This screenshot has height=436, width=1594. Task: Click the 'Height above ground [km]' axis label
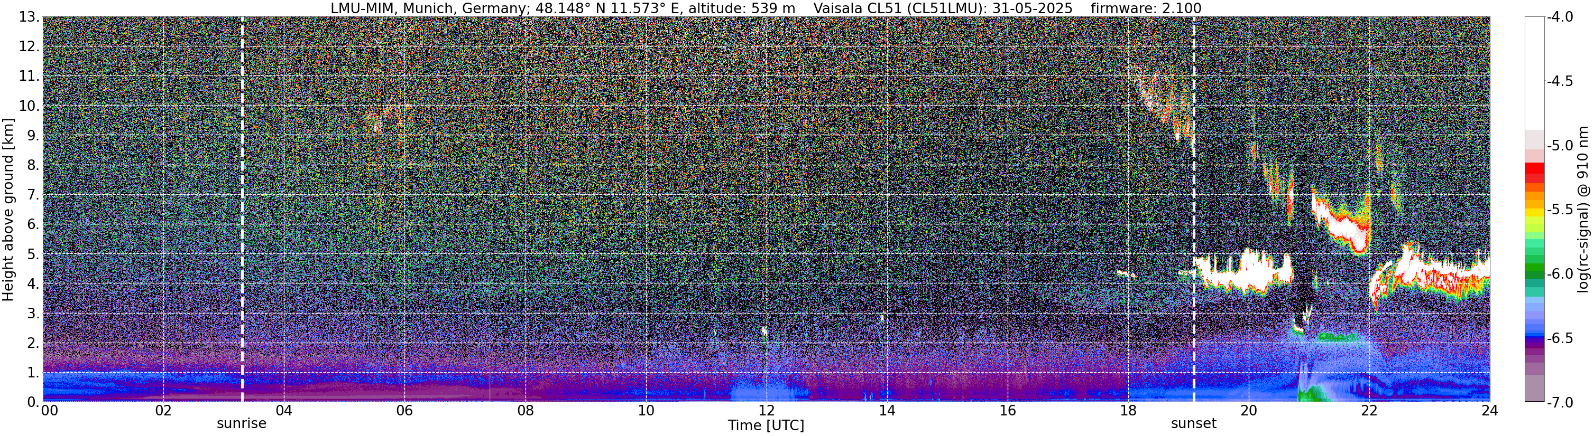coord(8,210)
